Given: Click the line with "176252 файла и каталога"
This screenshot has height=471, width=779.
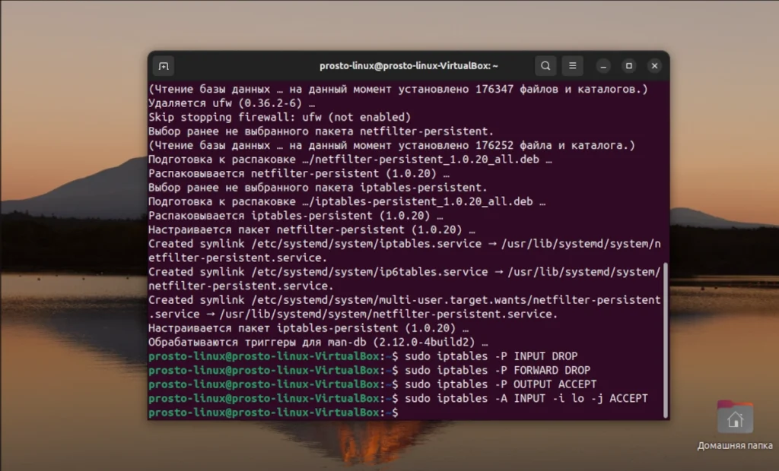Looking at the screenshot, I should tap(392, 145).
